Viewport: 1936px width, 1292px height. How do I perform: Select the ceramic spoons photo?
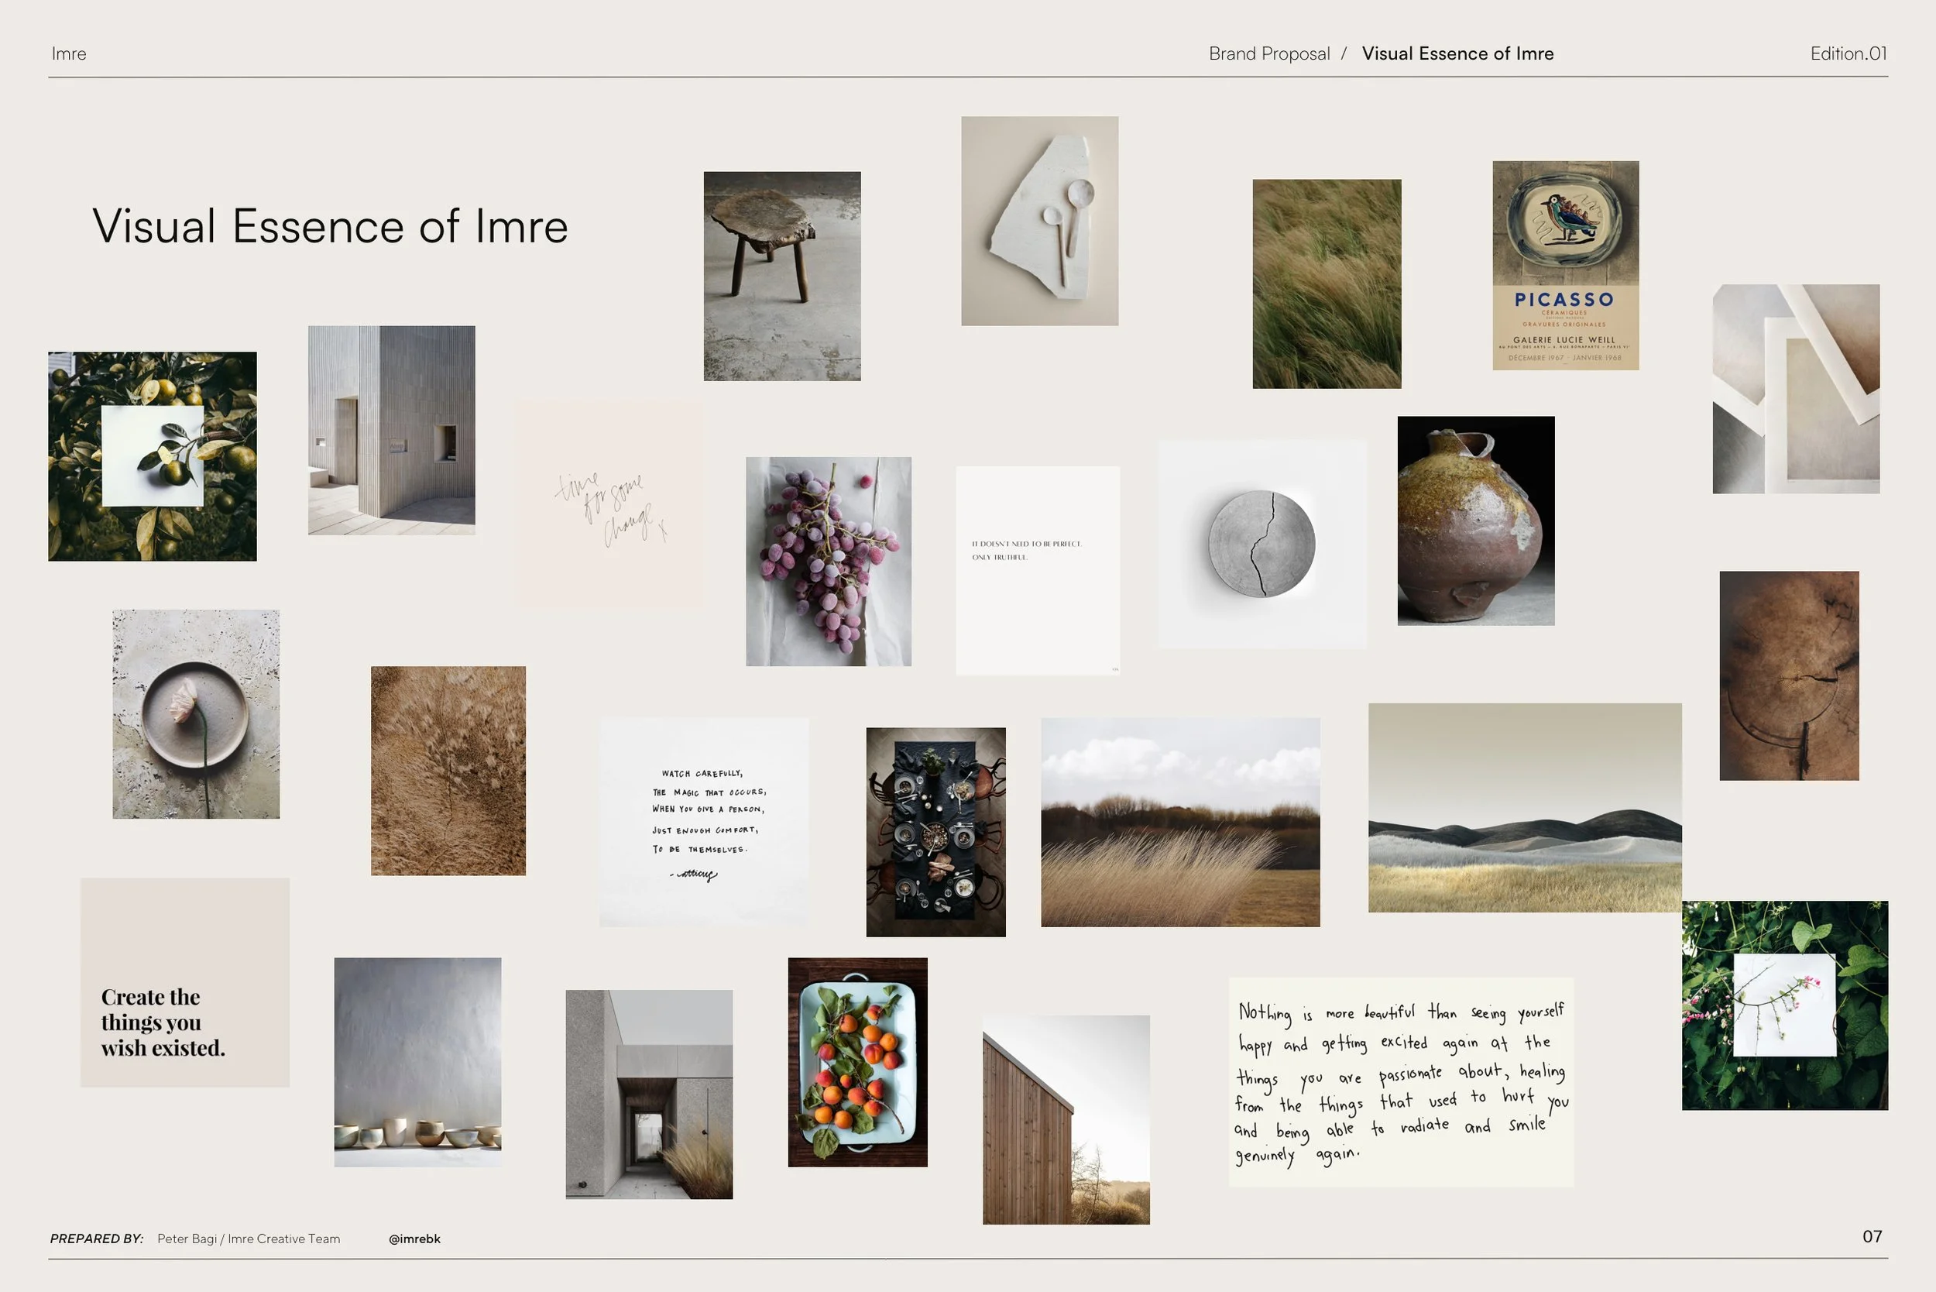tap(1040, 221)
